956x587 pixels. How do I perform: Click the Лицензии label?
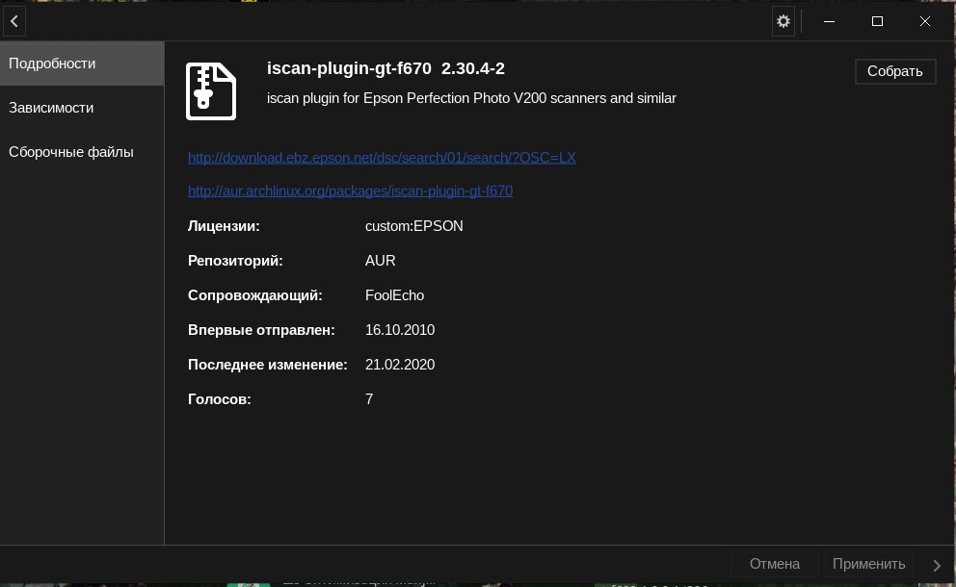224,226
